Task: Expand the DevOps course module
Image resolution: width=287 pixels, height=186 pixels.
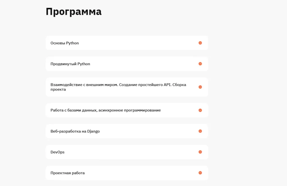Action: [127, 152]
